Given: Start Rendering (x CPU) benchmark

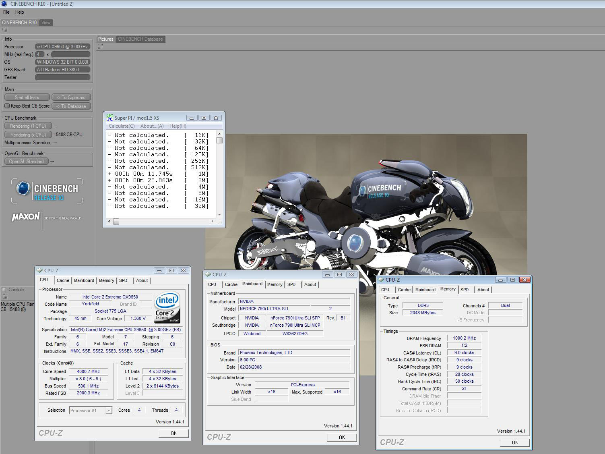Looking at the screenshot, I should coord(28,135).
